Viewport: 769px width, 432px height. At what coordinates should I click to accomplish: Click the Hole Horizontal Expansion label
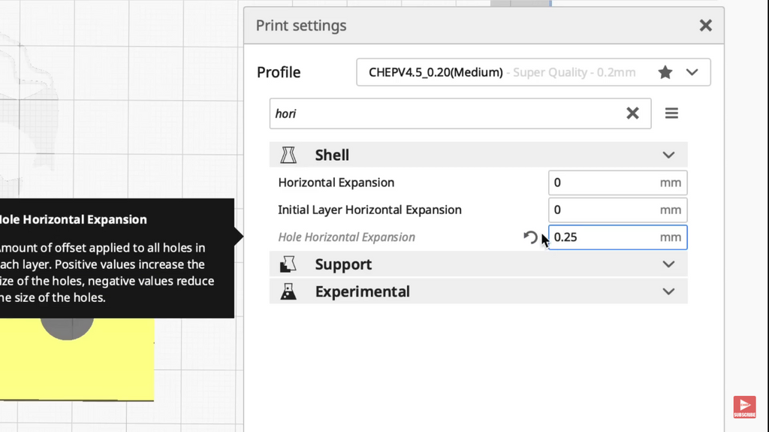(x=346, y=237)
